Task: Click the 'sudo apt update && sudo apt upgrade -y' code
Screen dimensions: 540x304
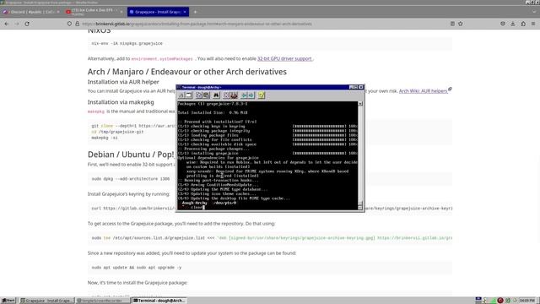Action: [x=137, y=268]
